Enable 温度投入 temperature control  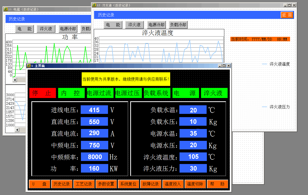point(173,184)
